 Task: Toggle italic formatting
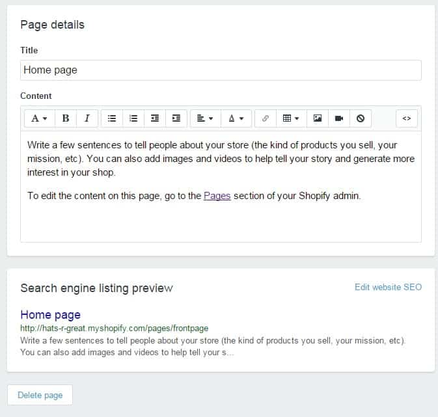tap(87, 118)
